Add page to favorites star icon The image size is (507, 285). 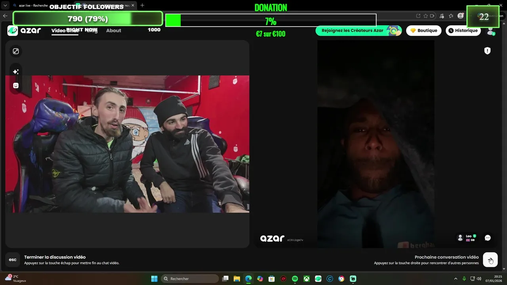[425, 16]
